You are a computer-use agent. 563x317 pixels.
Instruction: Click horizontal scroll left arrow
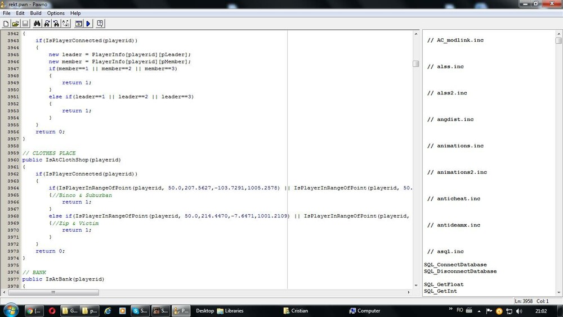pyautogui.click(x=4, y=292)
